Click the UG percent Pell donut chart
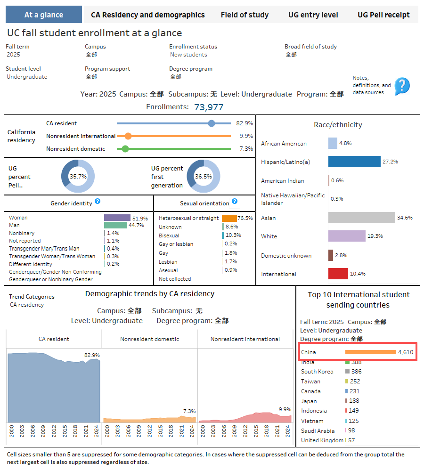 (x=78, y=177)
